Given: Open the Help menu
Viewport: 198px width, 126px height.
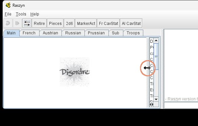Looking at the screenshot, I should pos(35,14).
